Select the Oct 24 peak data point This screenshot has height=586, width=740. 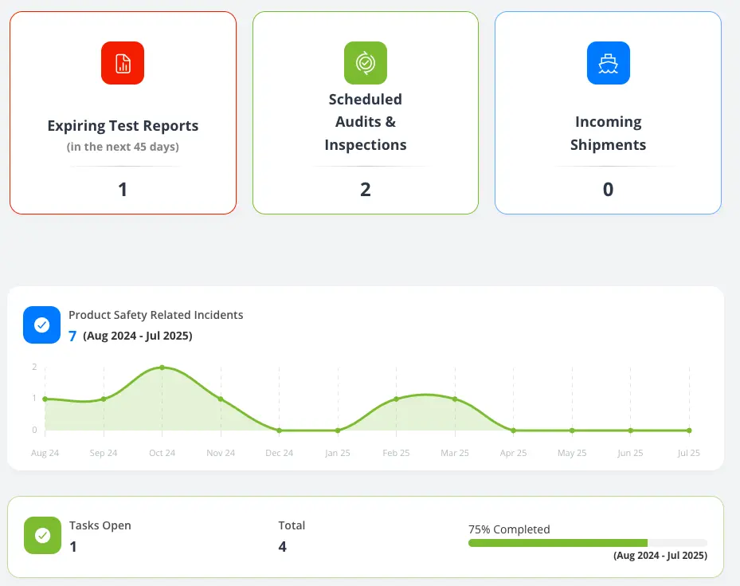click(x=162, y=368)
